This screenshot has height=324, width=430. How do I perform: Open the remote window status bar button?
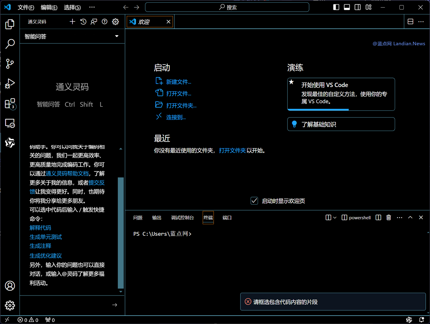pyautogui.click(x=7, y=320)
